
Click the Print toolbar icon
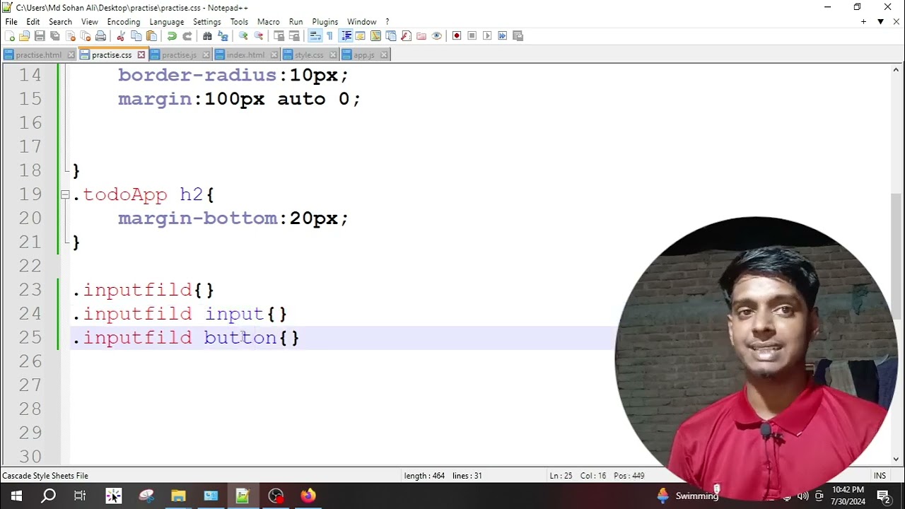100,36
